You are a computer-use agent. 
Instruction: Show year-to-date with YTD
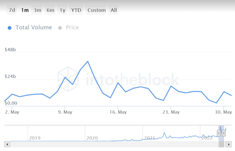(76, 10)
